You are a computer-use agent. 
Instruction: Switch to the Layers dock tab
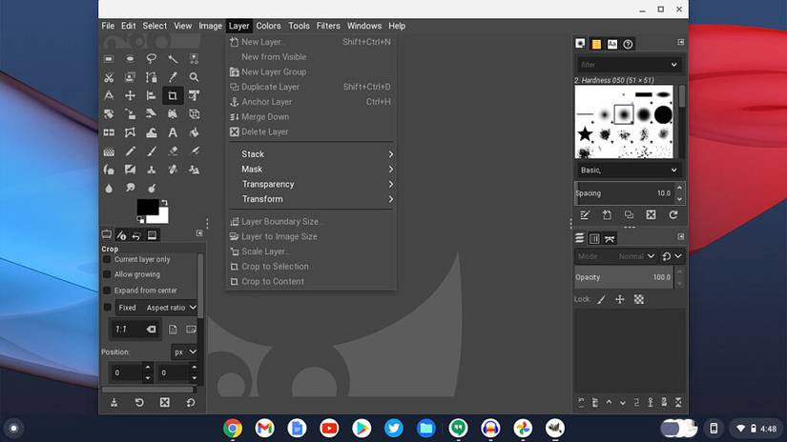coord(580,238)
